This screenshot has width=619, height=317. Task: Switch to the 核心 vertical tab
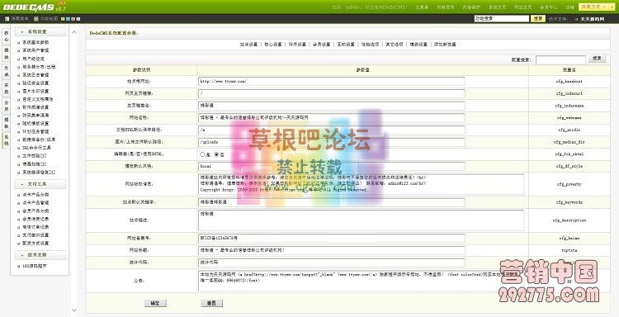click(x=6, y=36)
